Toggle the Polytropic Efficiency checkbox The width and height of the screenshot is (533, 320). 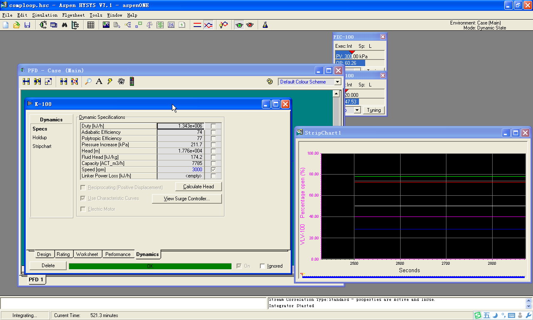pos(213,138)
